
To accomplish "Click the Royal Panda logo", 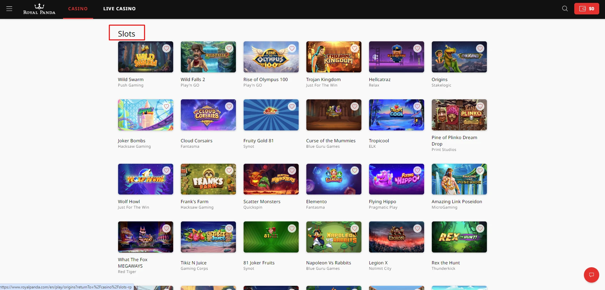I will tap(39, 9).
